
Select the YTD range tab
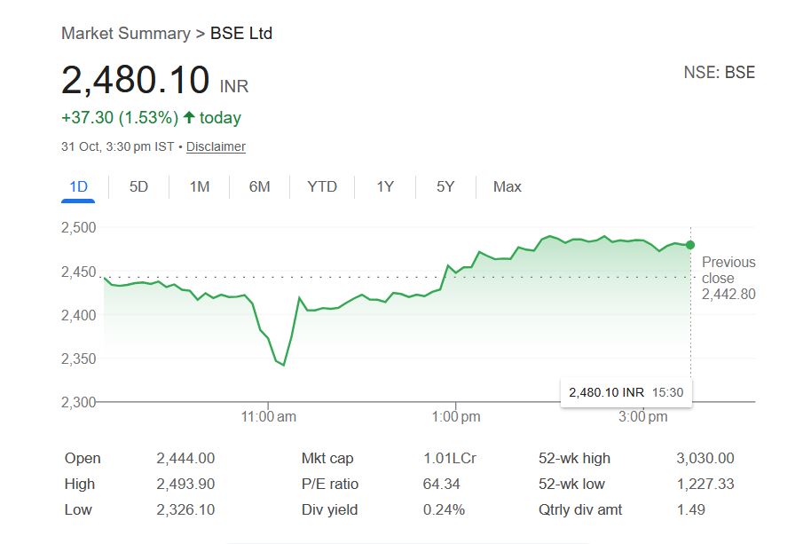coord(322,186)
